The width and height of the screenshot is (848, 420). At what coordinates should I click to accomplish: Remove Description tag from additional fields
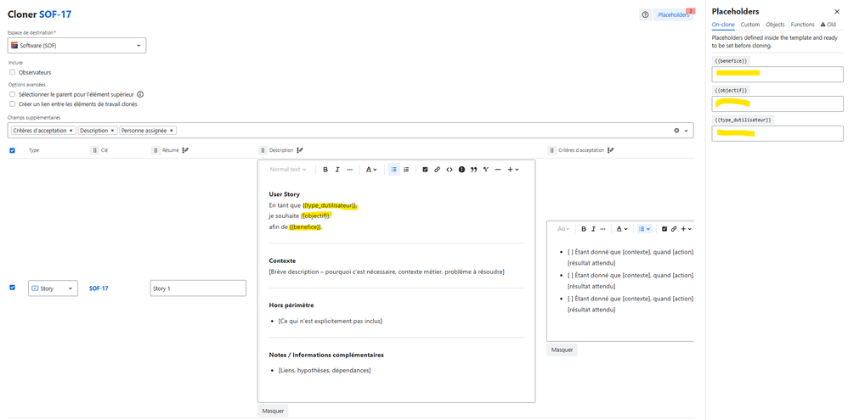(112, 131)
